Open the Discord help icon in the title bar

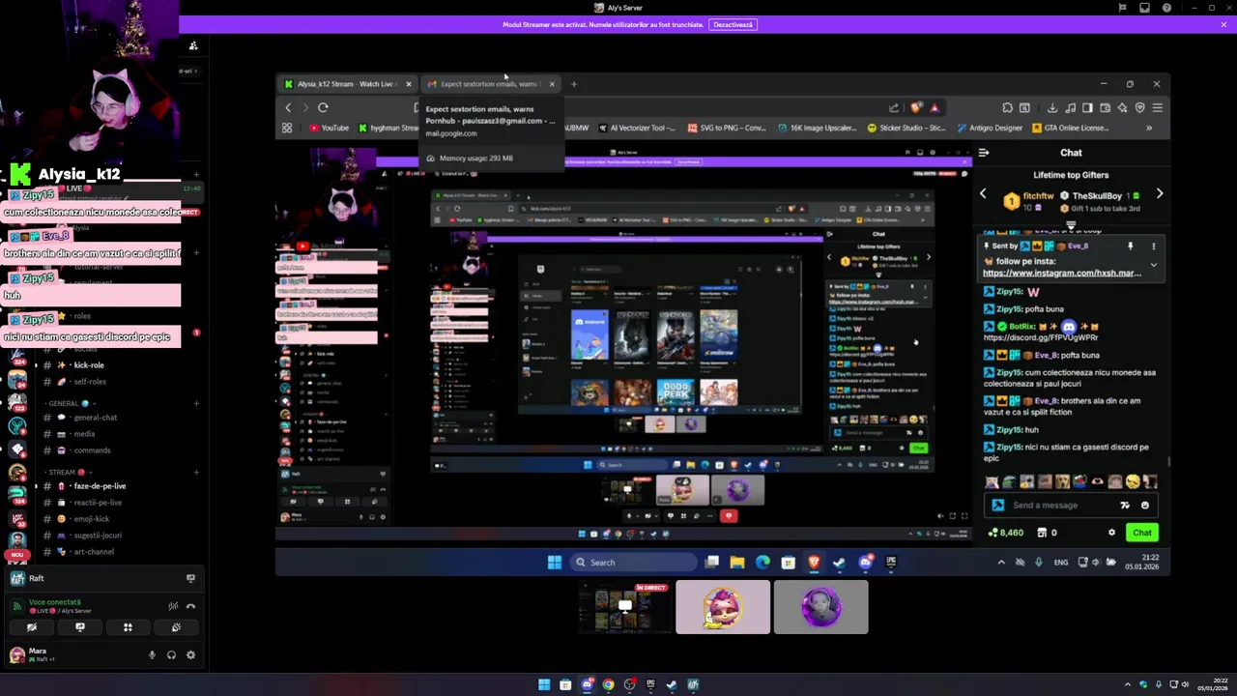tap(1166, 8)
